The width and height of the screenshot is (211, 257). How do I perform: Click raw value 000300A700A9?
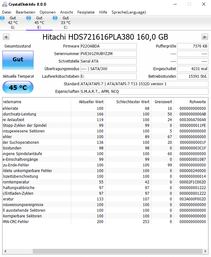click(193, 120)
